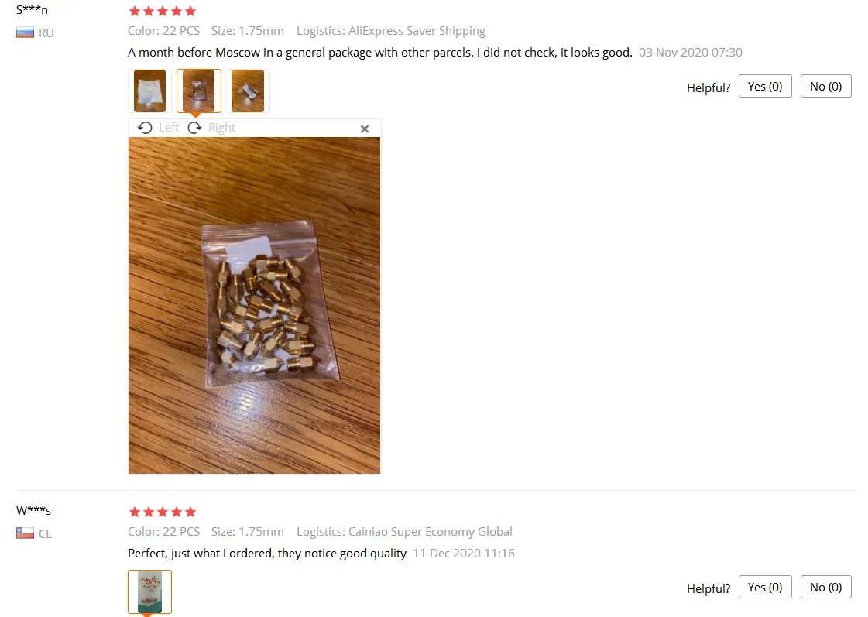Mark S***n's review helpful with Yes (0)
Screen dimensions: 868x617
[765, 87]
